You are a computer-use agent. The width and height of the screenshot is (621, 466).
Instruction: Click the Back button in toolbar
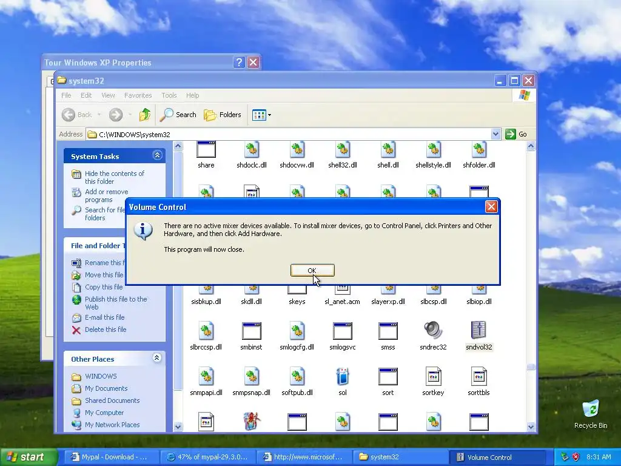[x=77, y=115]
